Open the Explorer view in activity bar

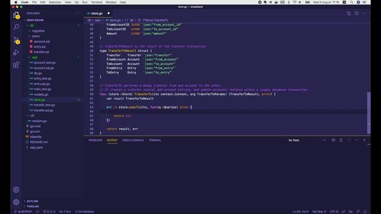coord(16,15)
